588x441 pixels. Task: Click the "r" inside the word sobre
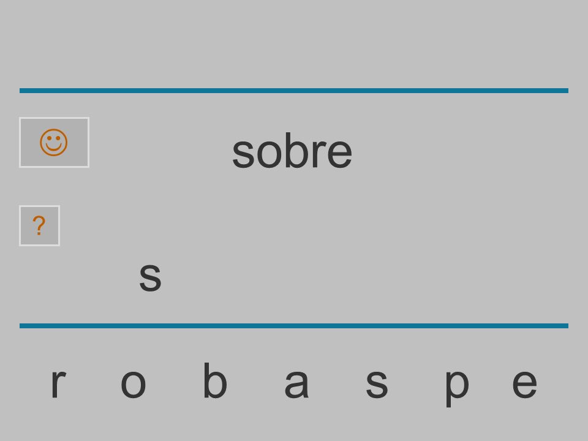(x=320, y=154)
